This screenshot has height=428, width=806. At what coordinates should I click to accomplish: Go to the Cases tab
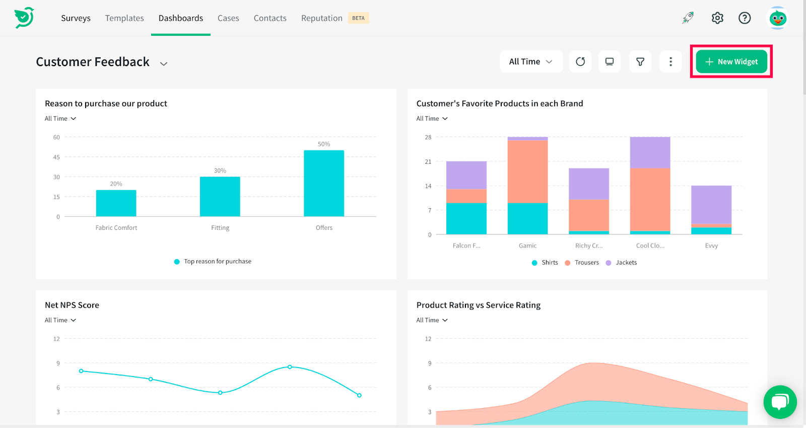pyautogui.click(x=228, y=18)
